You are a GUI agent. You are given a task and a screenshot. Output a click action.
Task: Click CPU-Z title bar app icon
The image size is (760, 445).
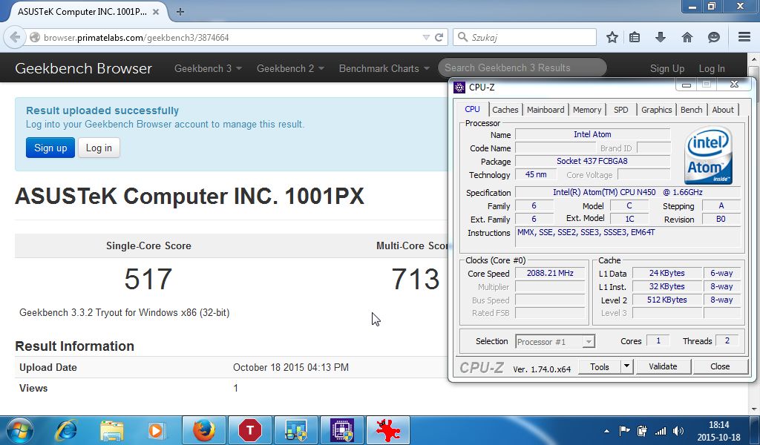[459, 88]
